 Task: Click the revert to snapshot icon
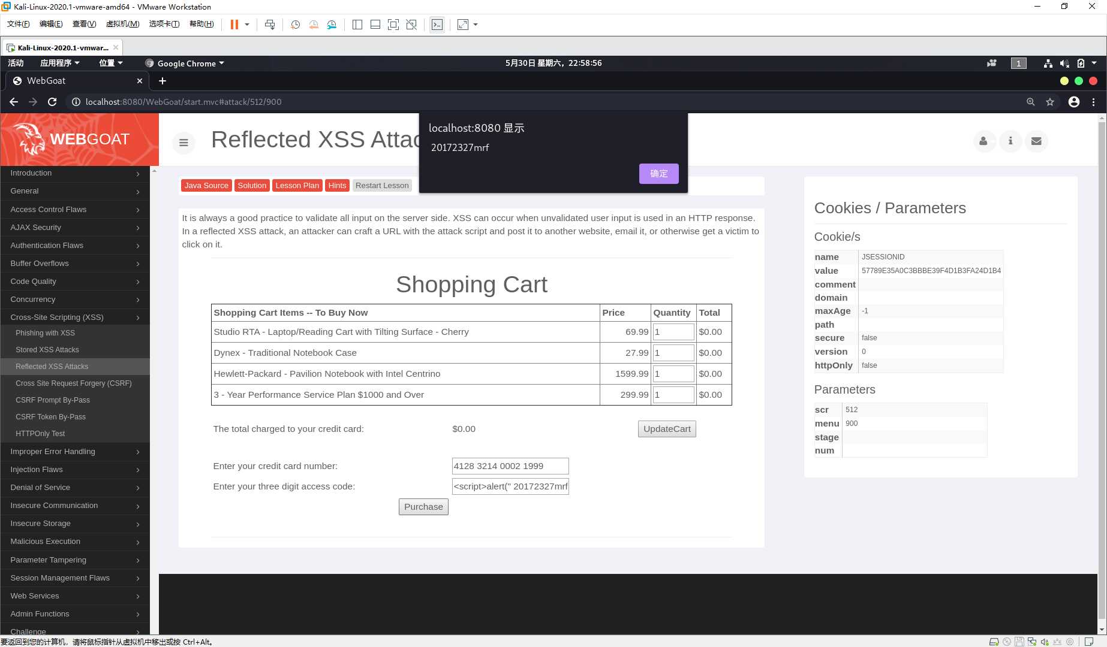314,25
